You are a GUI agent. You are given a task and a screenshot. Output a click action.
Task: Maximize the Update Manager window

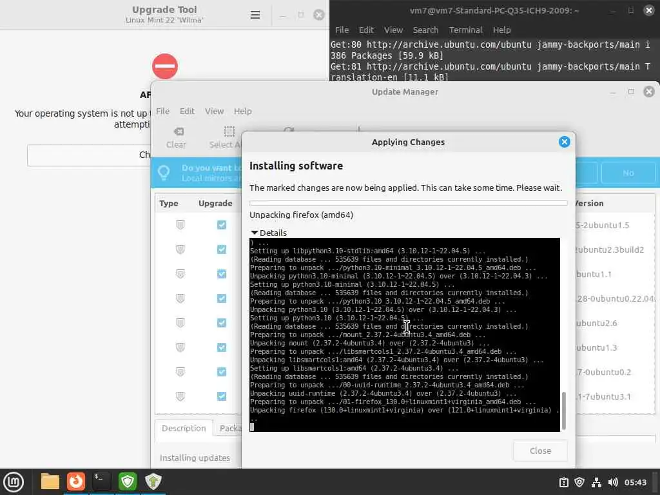pyautogui.click(x=630, y=92)
